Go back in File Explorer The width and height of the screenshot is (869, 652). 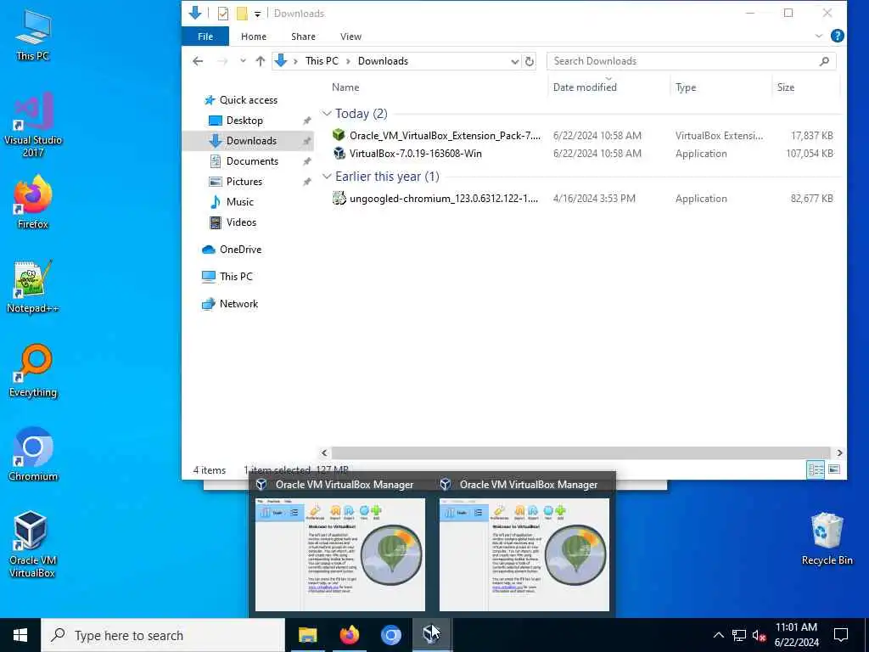[x=198, y=61]
